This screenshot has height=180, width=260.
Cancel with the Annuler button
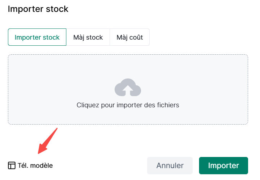pyautogui.click(x=170, y=166)
